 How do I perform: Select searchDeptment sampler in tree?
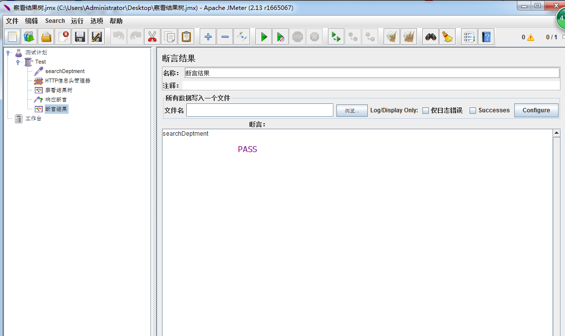65,71
